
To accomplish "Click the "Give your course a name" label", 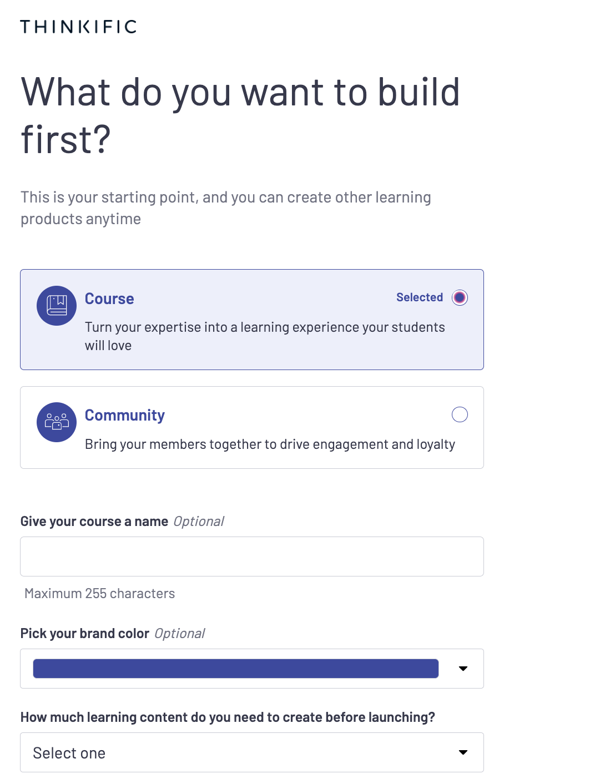I will pos(94,522).
